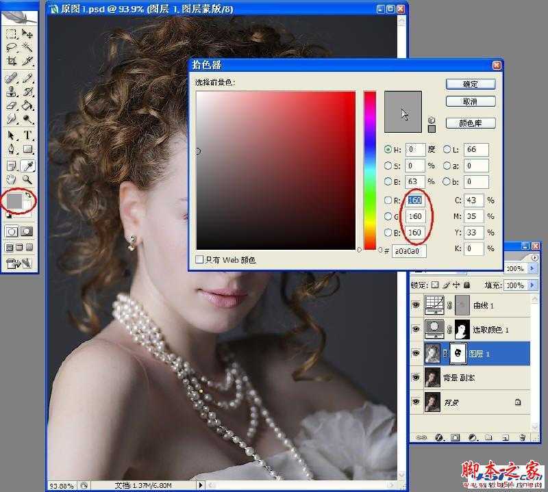
Task: Add layer mask at Layers panel bottom
Action: [x=455, y=437]
